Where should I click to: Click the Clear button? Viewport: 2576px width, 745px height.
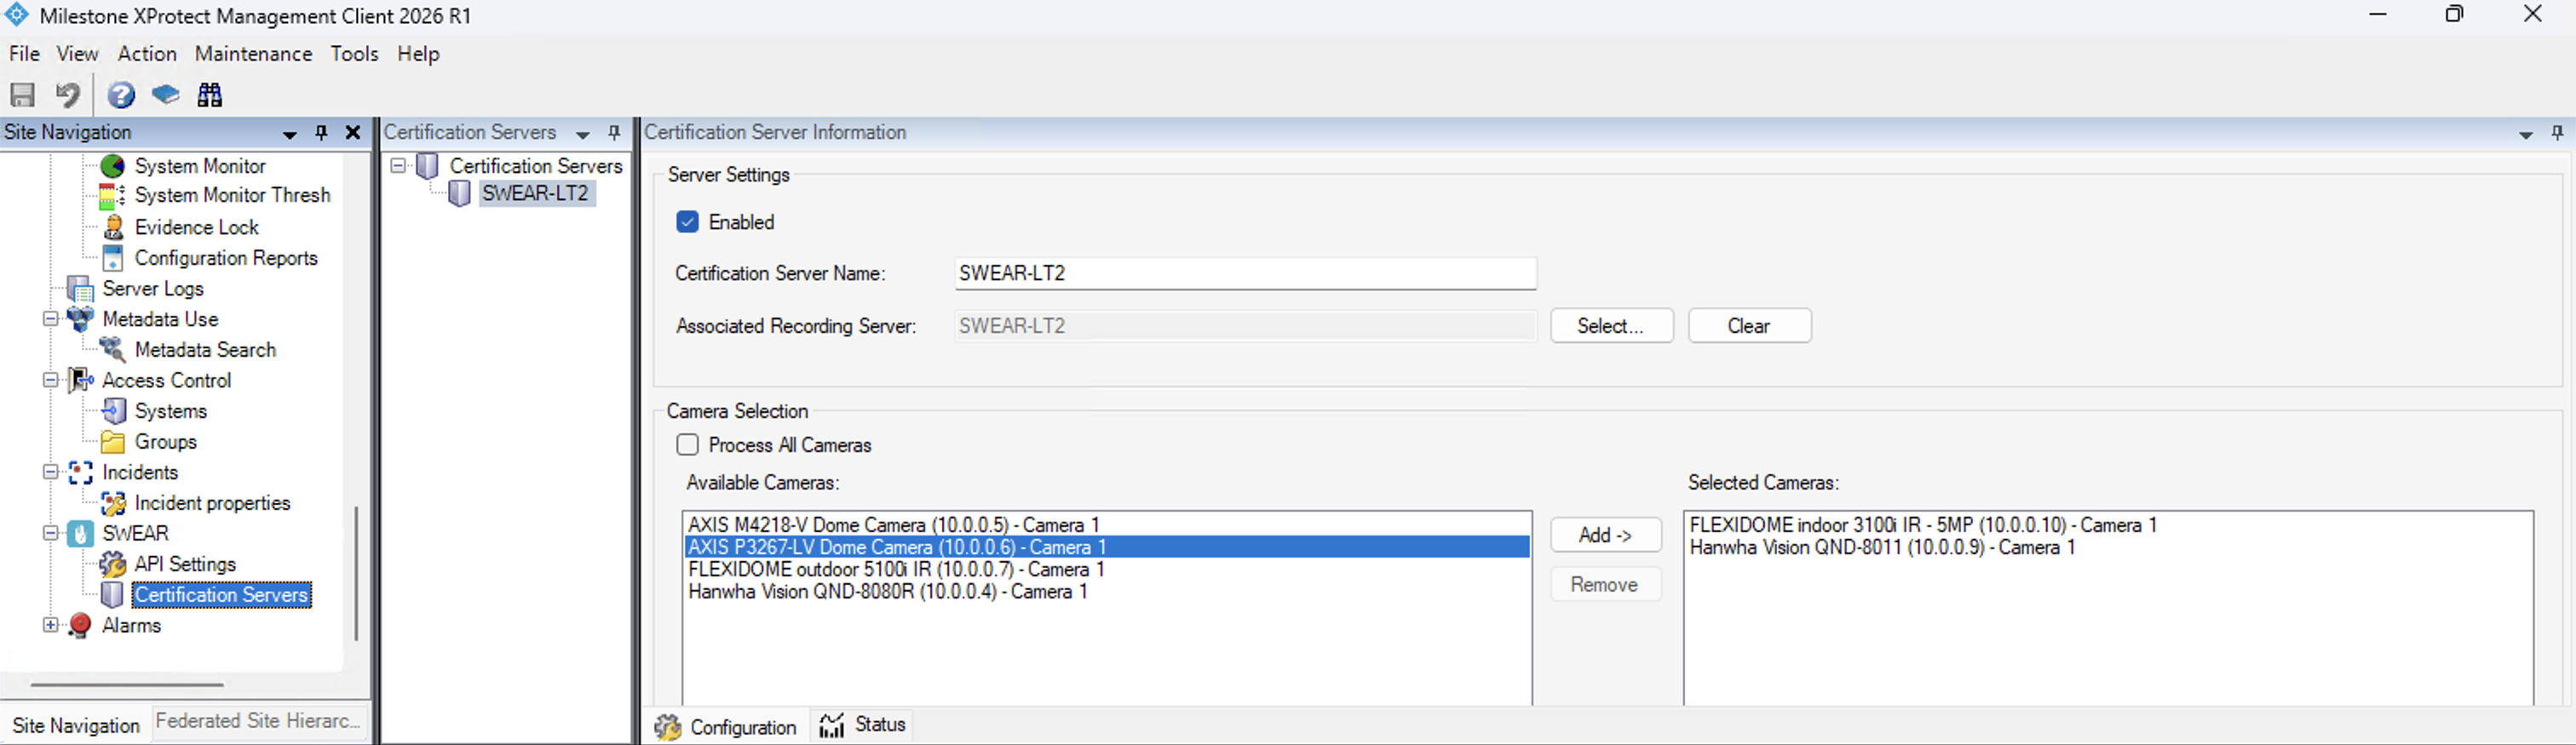tap(1749, 326)
